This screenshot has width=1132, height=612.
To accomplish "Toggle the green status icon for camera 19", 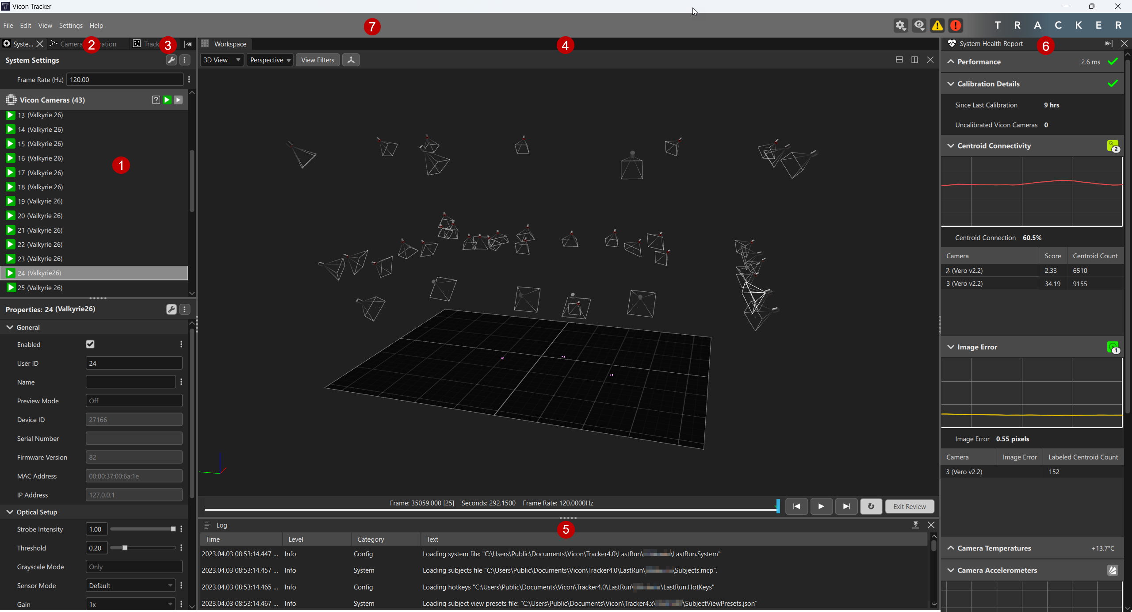I will click(x=10, y=201).
